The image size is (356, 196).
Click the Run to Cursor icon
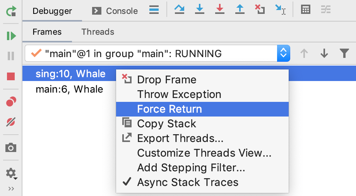(x=280, y=10)
